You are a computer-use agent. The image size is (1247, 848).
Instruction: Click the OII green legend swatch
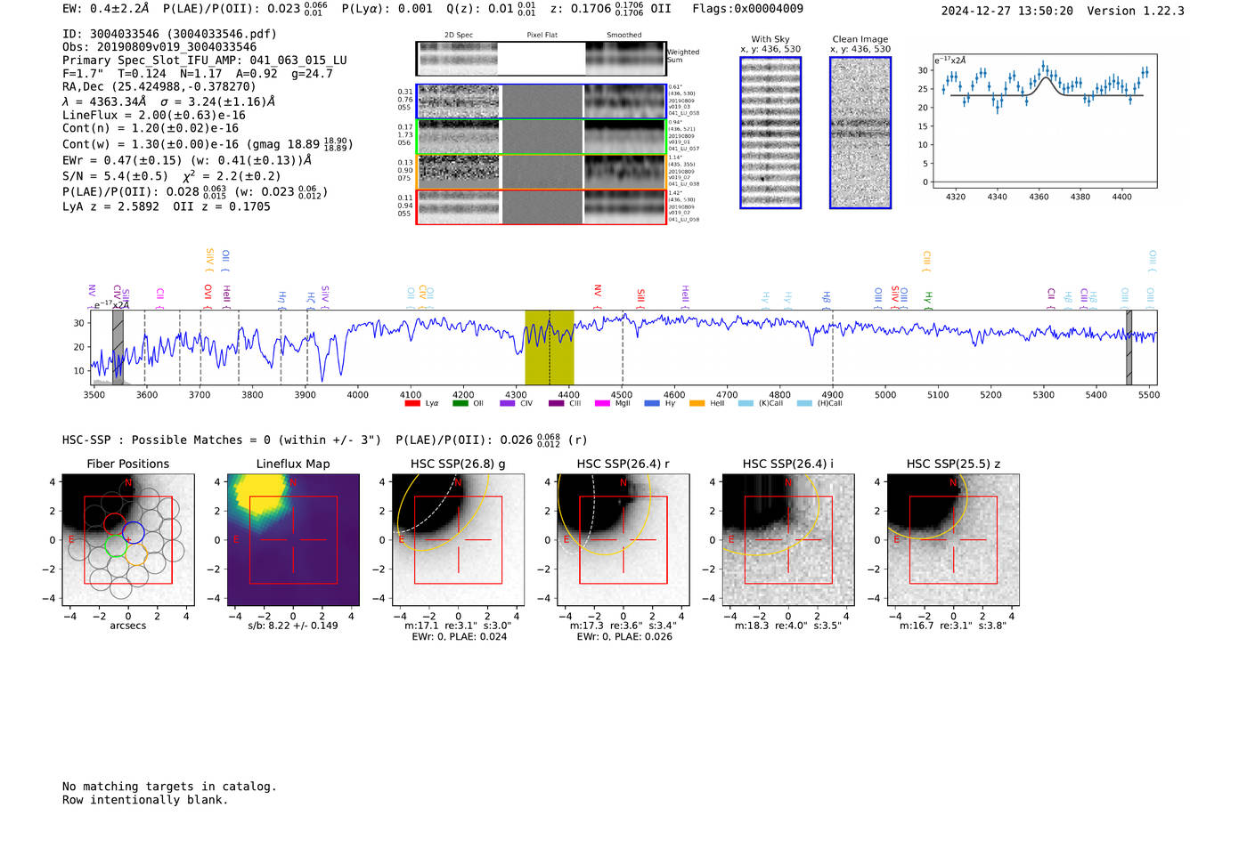click(460, 403)
